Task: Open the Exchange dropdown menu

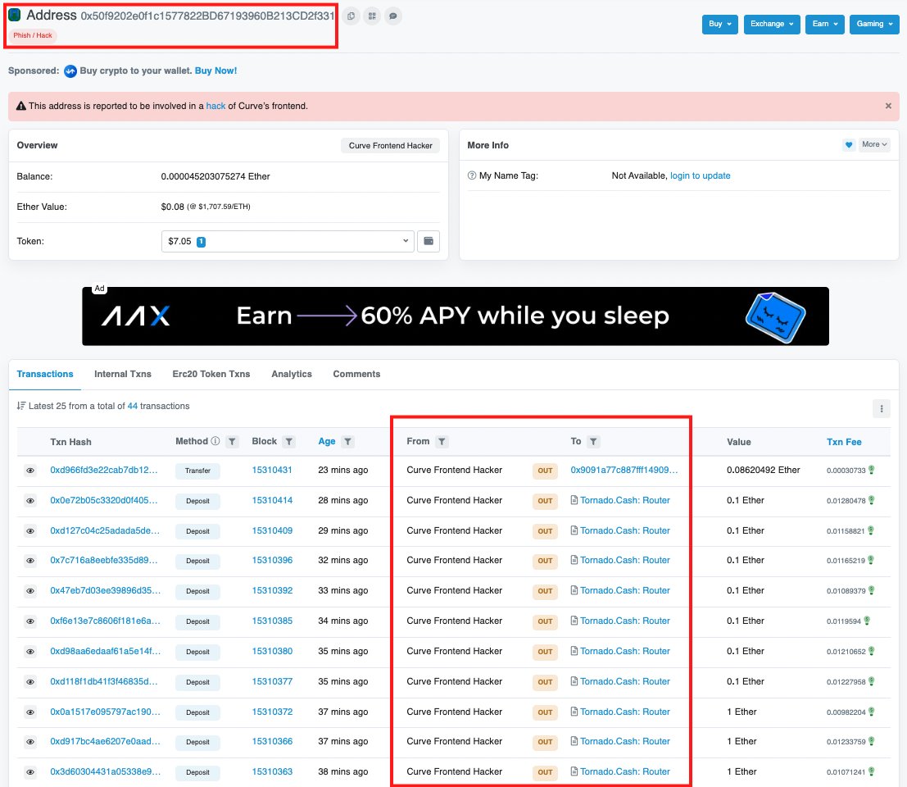Action: pyautogui.click(x=772, y=25)
